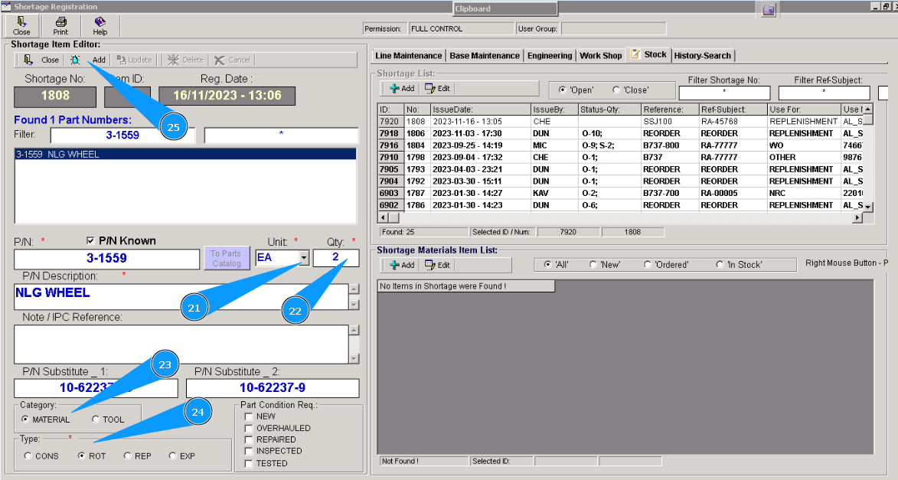This screenshot has width=898, height=480.
Task: Select the TOOL category radio button
Action: click(96, 420)
